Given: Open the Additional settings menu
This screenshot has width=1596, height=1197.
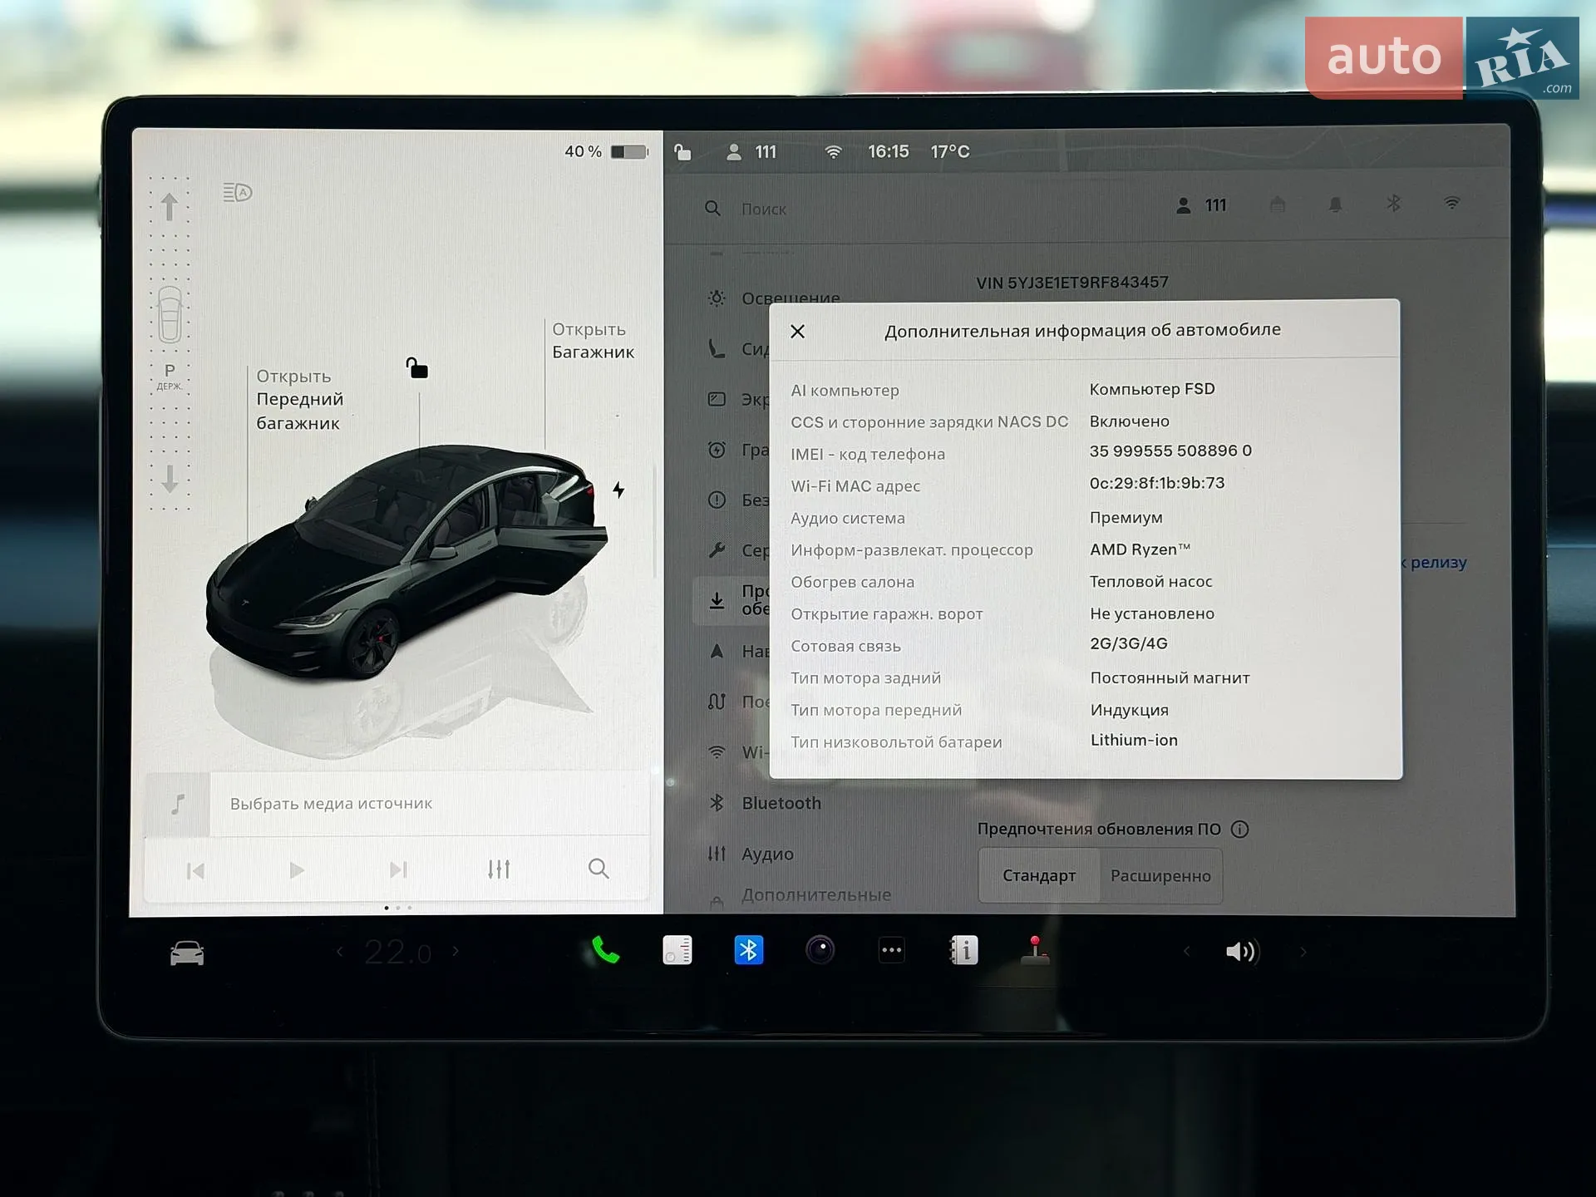Looking at the screenshot, I should (x=800, y=896).
